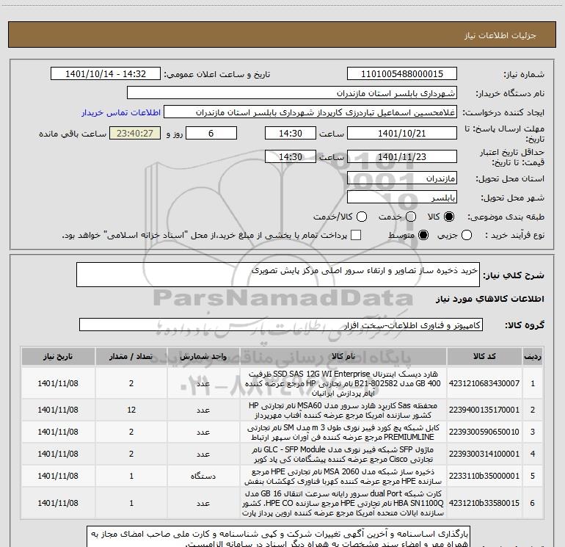
Task: Click the unit دستگاه in row 5
Action: (203, 476)
